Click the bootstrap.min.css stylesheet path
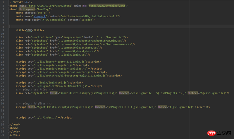The image size is (234, 139). pos(90,41)
